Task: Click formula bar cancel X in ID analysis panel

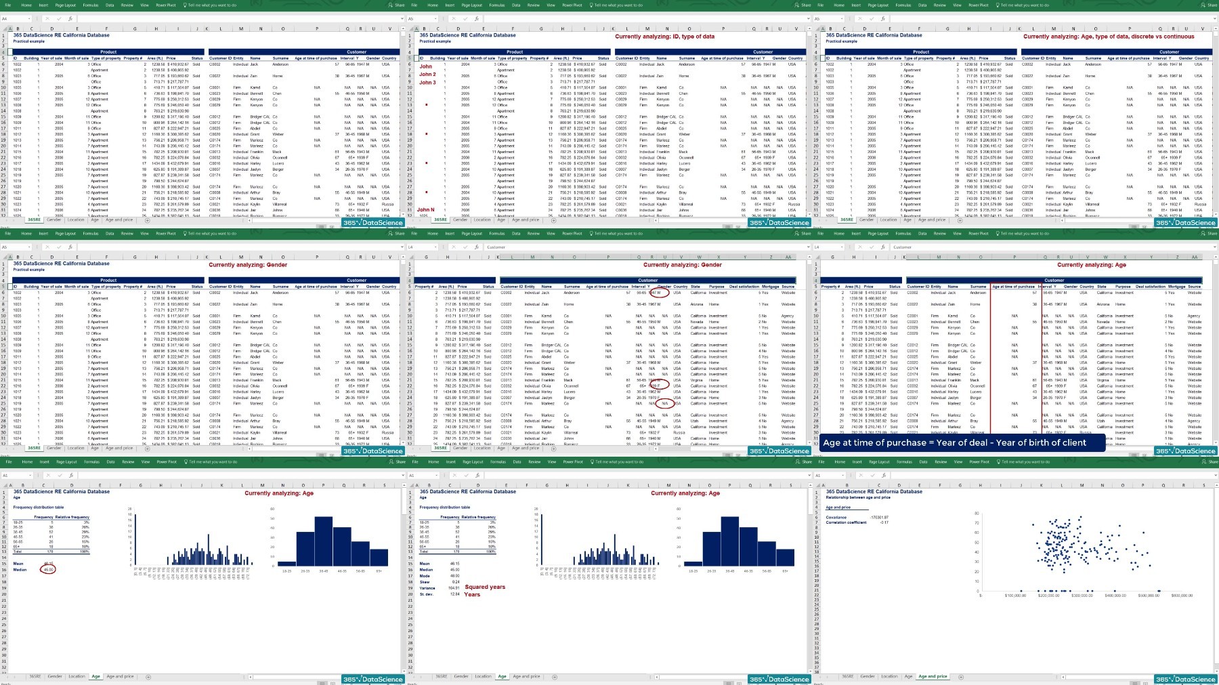Action: (x=454, y=19)
